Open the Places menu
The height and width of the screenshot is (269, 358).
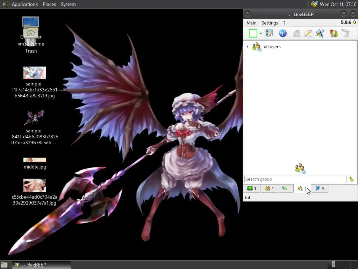[49, 4]
